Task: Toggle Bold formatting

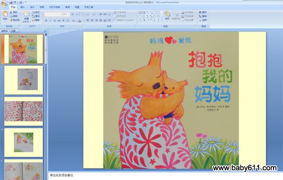Action: 46,21
